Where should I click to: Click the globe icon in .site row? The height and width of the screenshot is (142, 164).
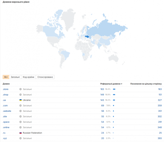[20, 116]
